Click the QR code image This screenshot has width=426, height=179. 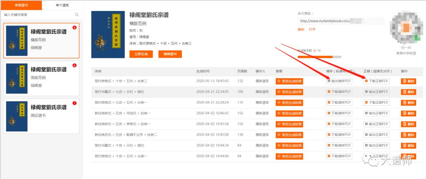tap(406, 28)
